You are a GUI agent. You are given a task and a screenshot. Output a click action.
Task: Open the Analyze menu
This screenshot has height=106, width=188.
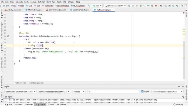33,2
